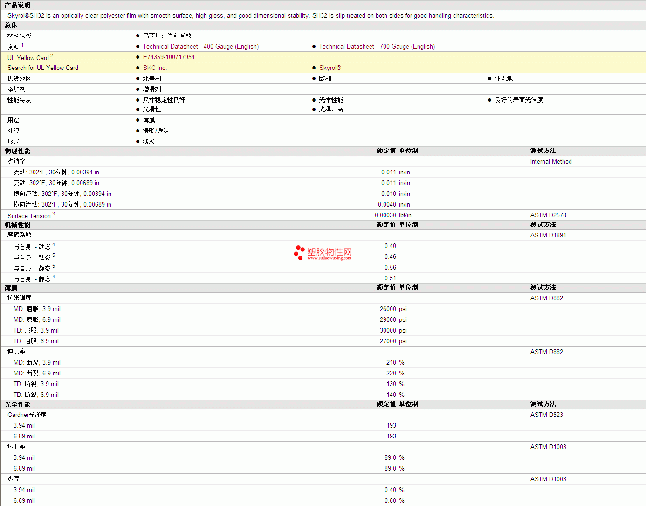Viewport: 646px width, 506px height.
Task: Click the UL Yellow Card row label
Action: [x=28, y=58]
